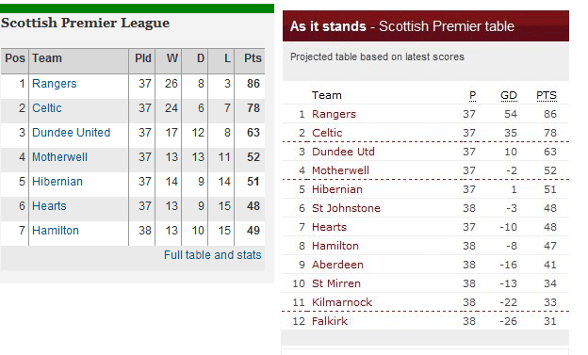Screen dimensions: 588x355
Task: Select Kilmarnock in the projected table
Action: [342, 302]
